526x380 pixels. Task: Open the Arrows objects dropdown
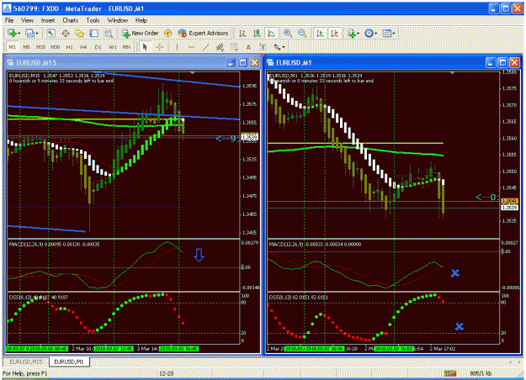point(279,47)
